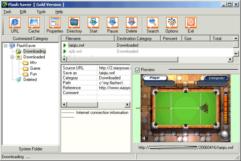The height and width of the screenshot is (161, 241).
Task: Click the Fun folder icon
Action: click(25, 74)
